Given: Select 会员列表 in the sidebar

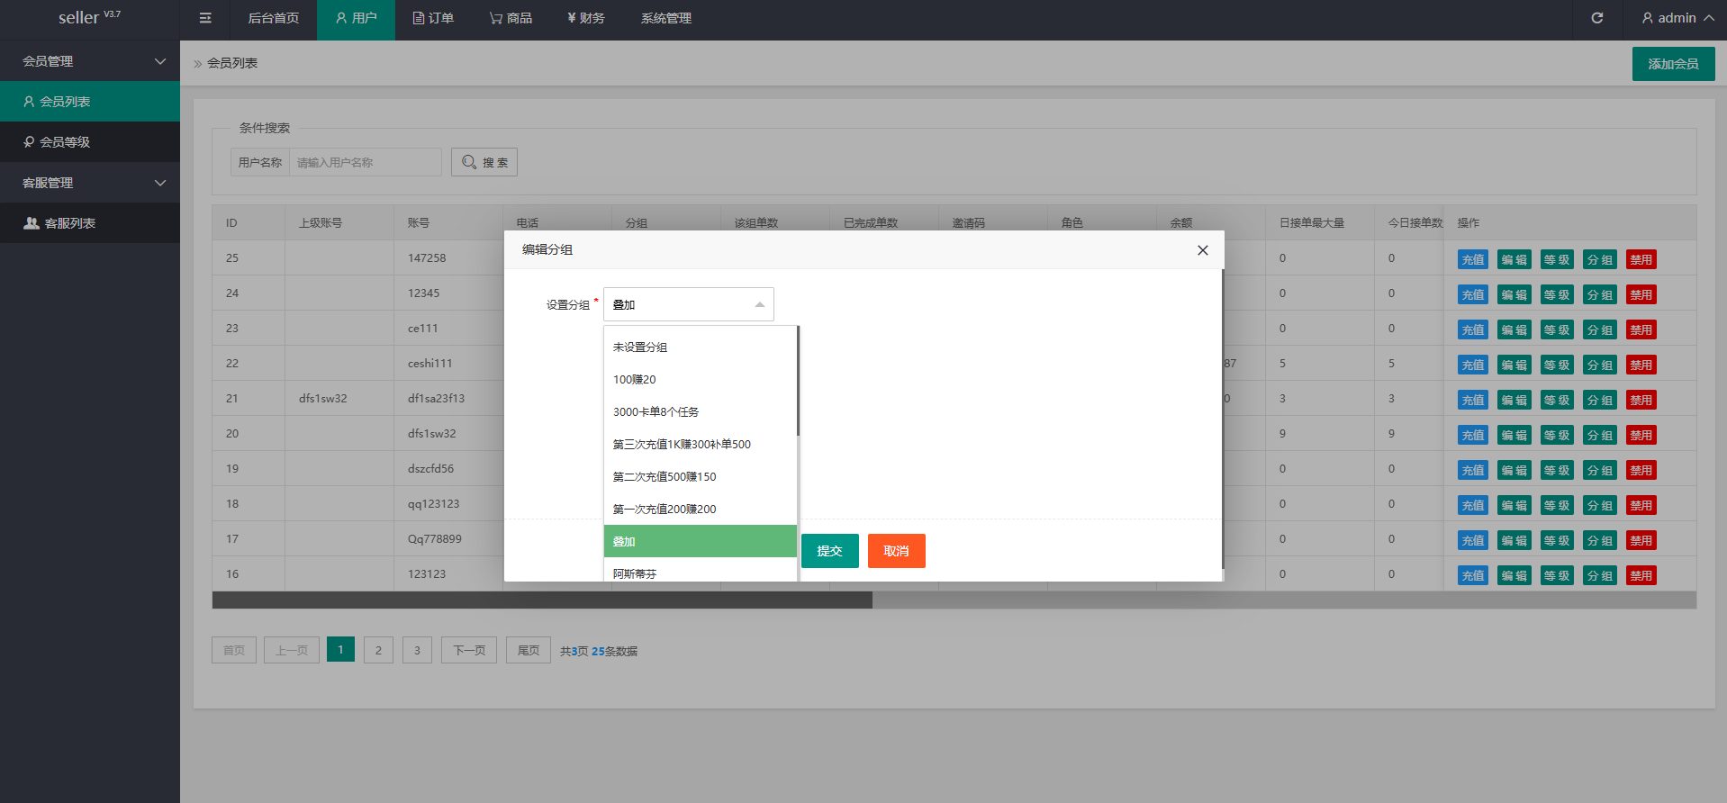Looking at the screenshot, I should pos(90,102).
